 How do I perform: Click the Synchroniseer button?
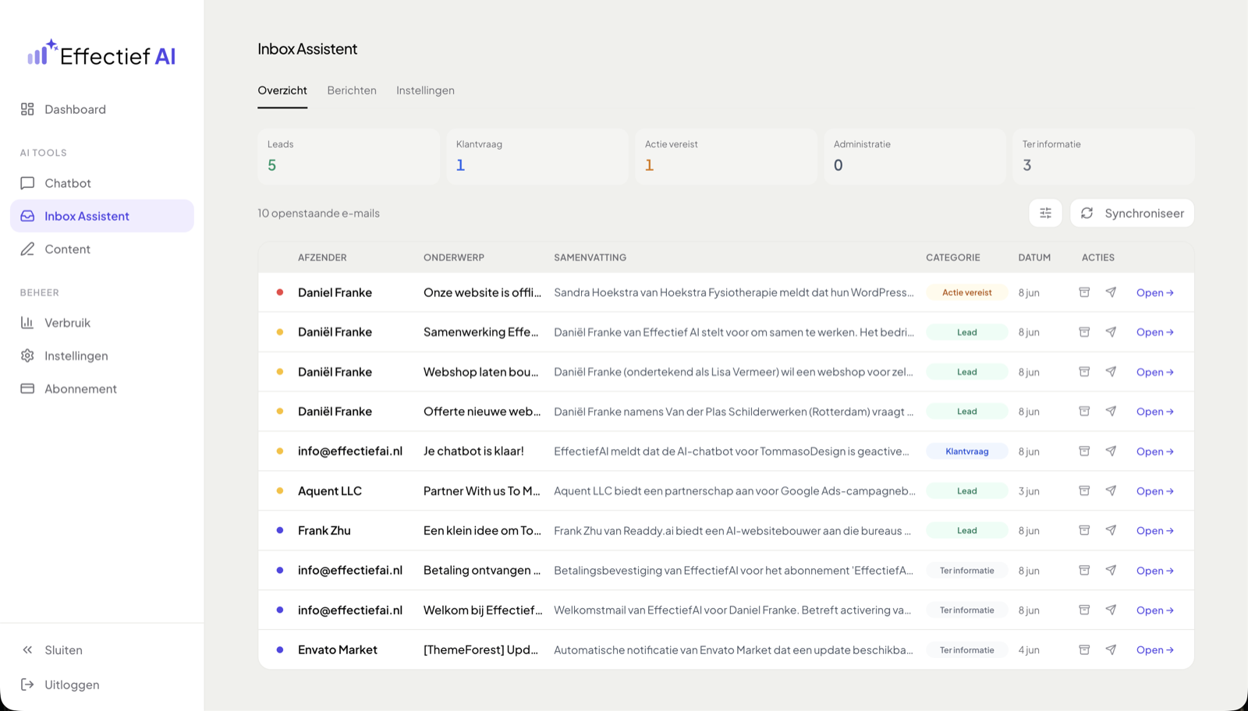(x=1132, y=213)
